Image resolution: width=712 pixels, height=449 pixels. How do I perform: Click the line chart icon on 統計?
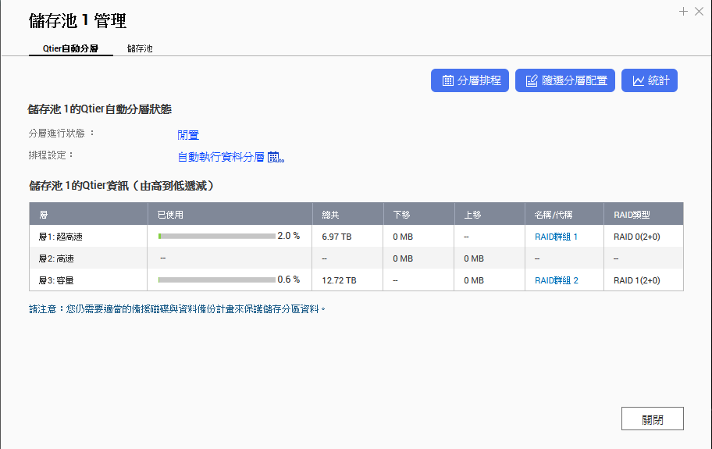[x=638, y=80]
